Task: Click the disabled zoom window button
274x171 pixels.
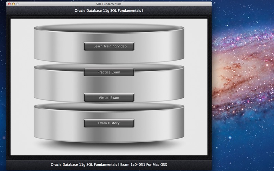Action: pos(18,4)
